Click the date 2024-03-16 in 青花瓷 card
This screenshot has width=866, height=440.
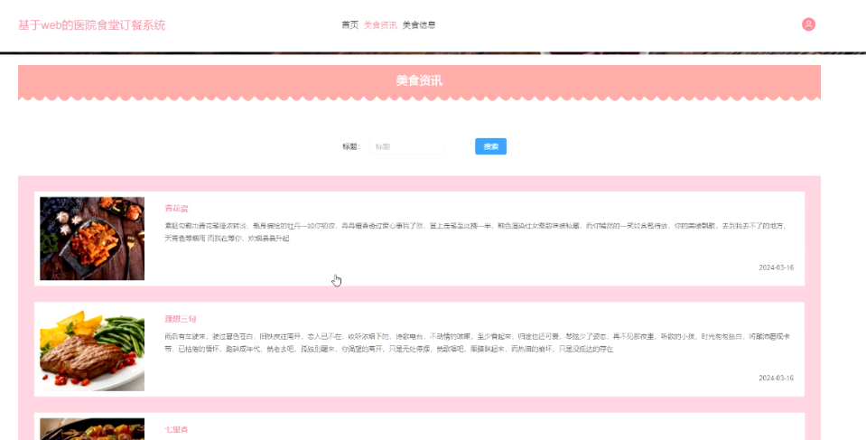(776, 267)
